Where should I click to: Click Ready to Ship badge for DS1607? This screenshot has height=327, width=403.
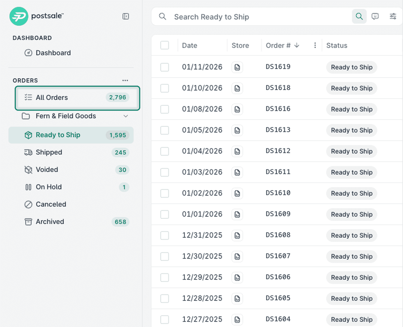point(351,256)
